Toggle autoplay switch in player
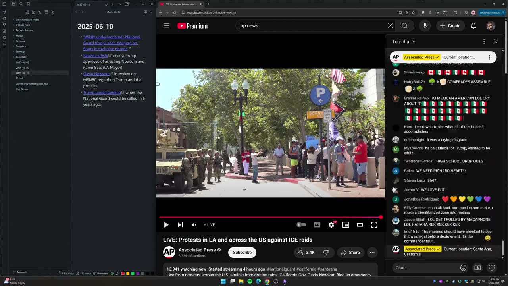Image resolution: width=508 pixels, height=286 pixels. pyautogui.click(x=302, y=225)
